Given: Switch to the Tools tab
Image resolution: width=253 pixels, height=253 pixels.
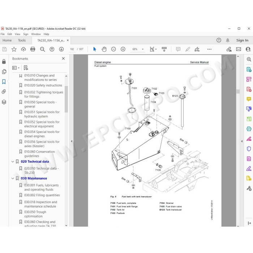Looking at the screenshot, I should point(22,40).
